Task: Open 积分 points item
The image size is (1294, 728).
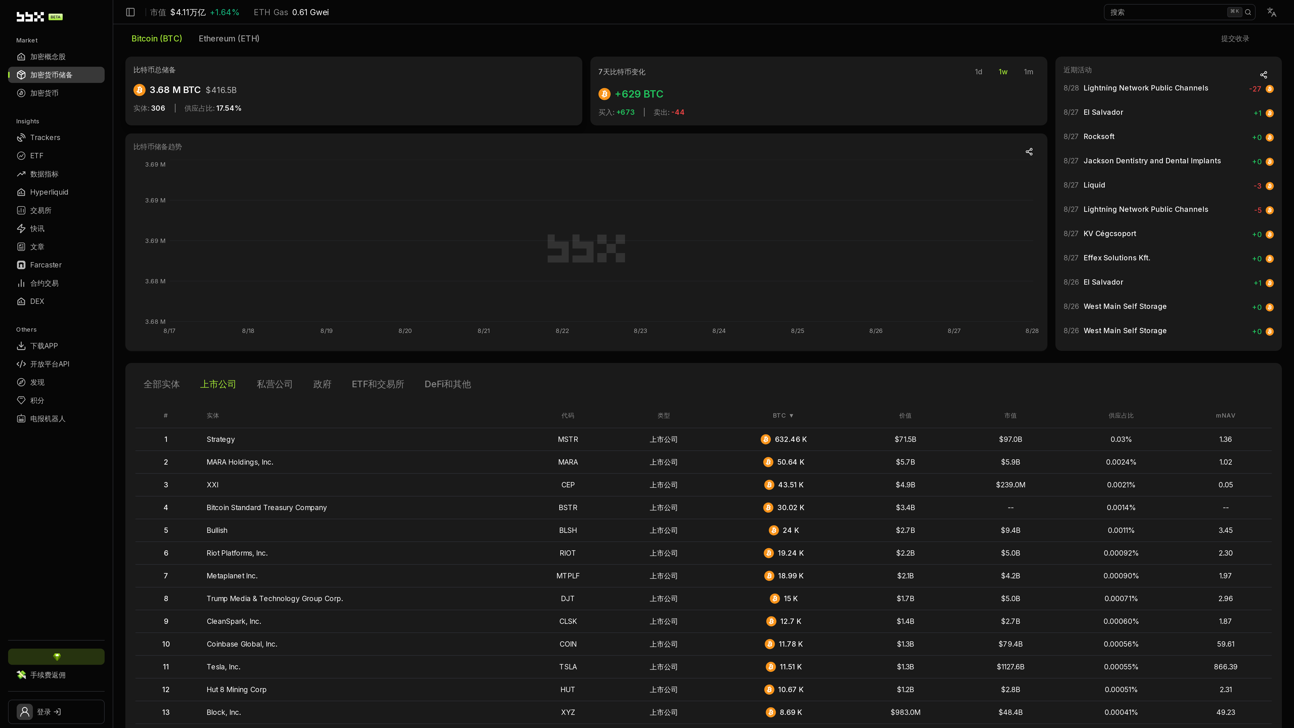Action: [56, 400]
